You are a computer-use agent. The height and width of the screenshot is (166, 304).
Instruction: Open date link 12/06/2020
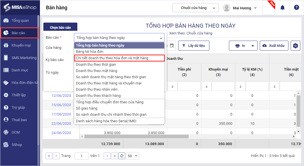[61, 95]
